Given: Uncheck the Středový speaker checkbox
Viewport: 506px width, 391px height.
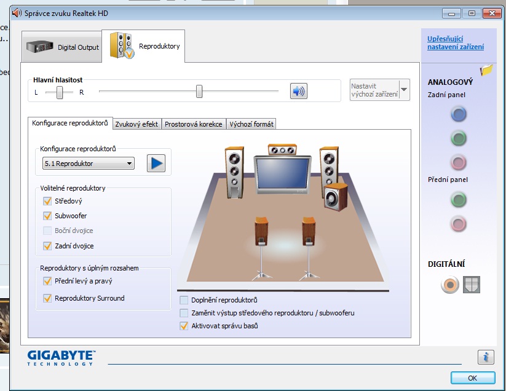Looking at the screenshot, I should click(x=47, y=201).
